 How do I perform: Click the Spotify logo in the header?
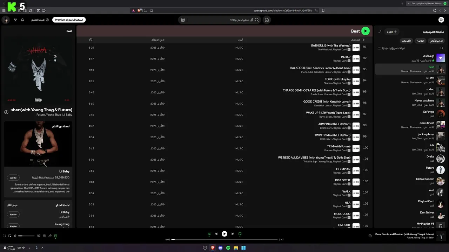441,20
